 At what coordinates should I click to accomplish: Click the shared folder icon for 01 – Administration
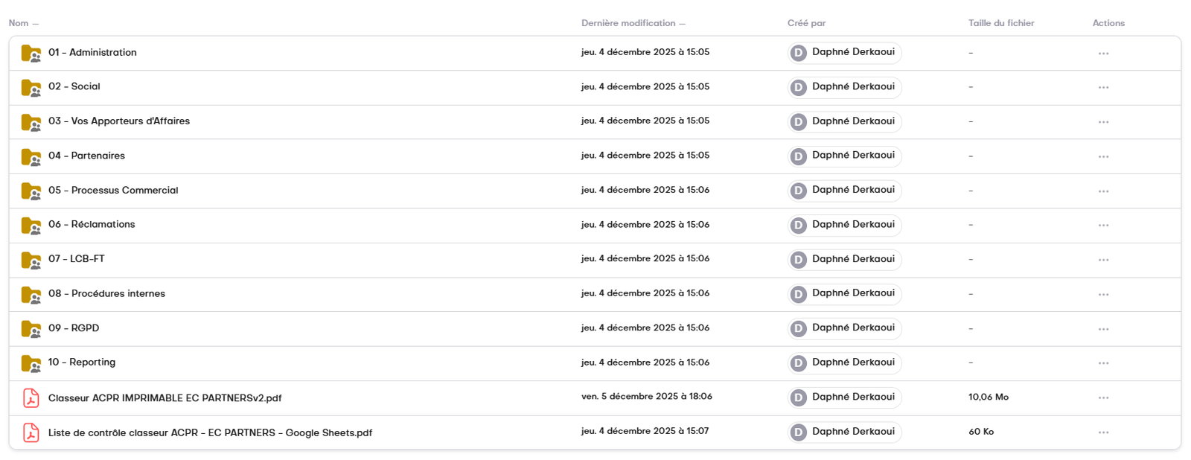coord(31,53)
